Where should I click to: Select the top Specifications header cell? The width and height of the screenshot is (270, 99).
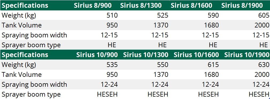coord(25,6)
